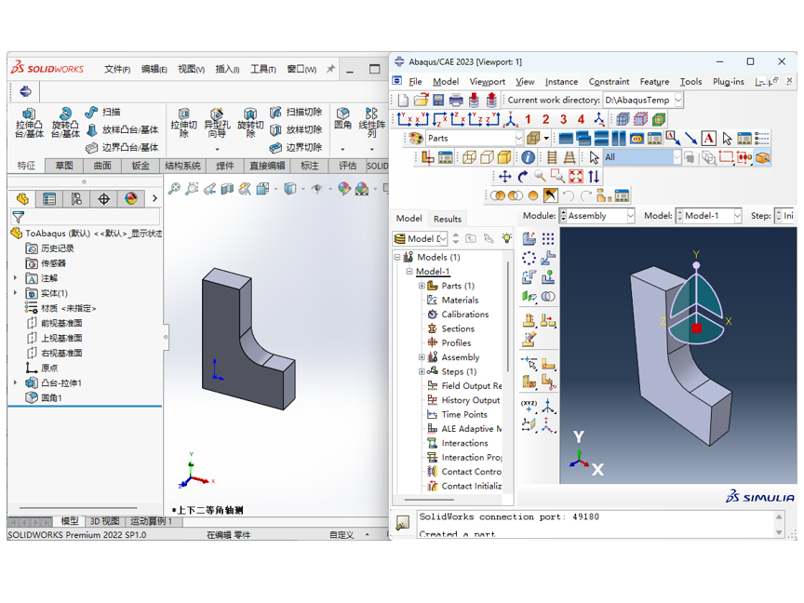Click the All selection filter field
The height and width of the screenshot is (603, 804).
pyautogui.click(x=641, y=157)
